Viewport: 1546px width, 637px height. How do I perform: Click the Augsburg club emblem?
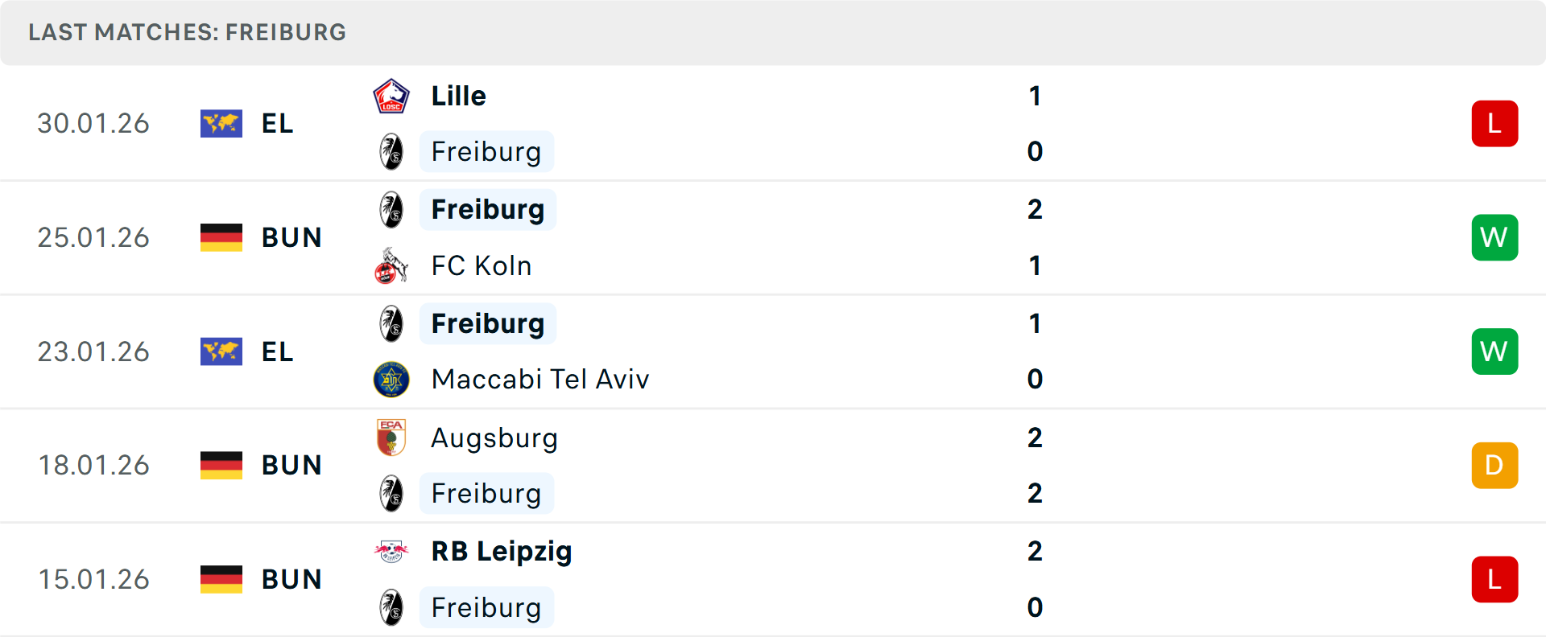coord(392,438)
